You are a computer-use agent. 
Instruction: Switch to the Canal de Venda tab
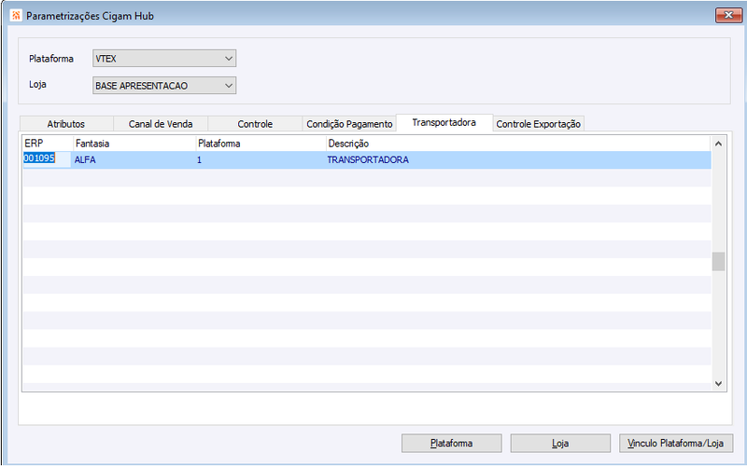161,124
